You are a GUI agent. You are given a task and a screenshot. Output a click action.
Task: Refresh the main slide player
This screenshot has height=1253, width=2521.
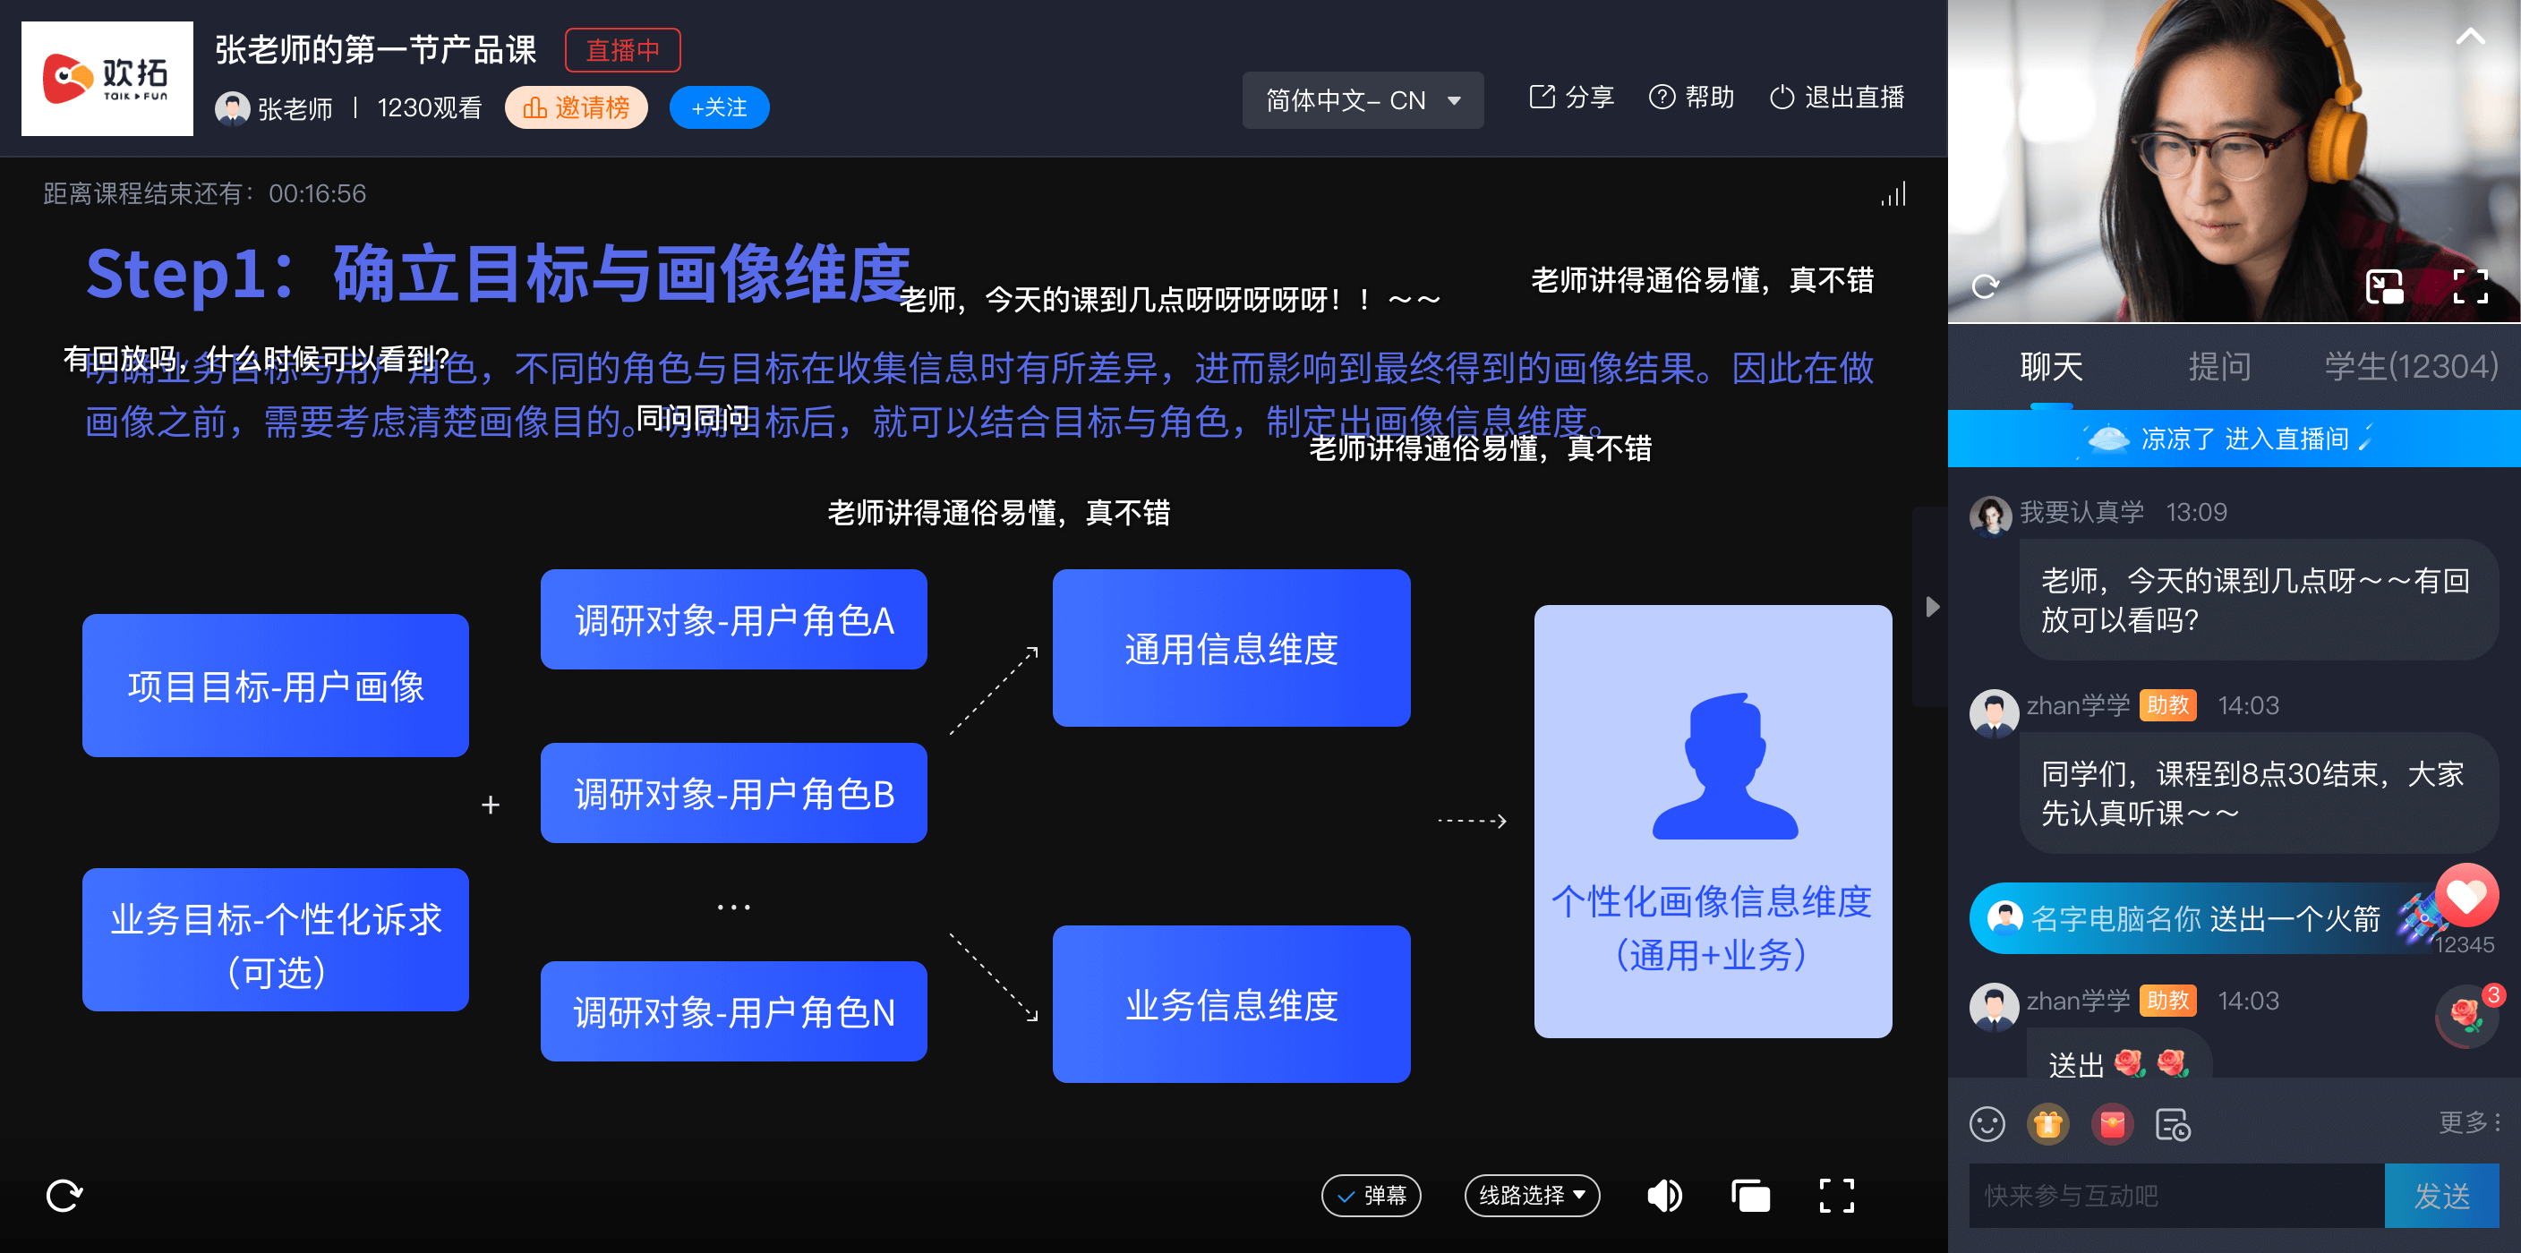[x=64, y=1194]
